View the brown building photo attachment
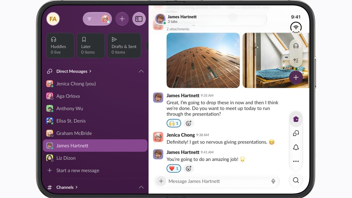Image resolution: width=352 pixels, height=198 pixels. [203, 60]
